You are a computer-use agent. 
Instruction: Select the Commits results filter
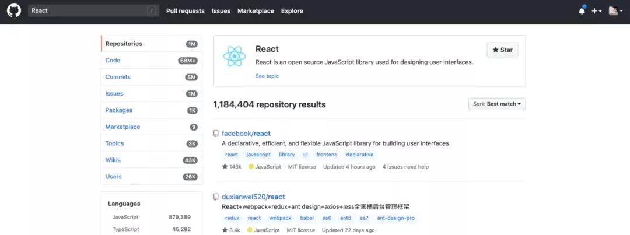(152, 77)
